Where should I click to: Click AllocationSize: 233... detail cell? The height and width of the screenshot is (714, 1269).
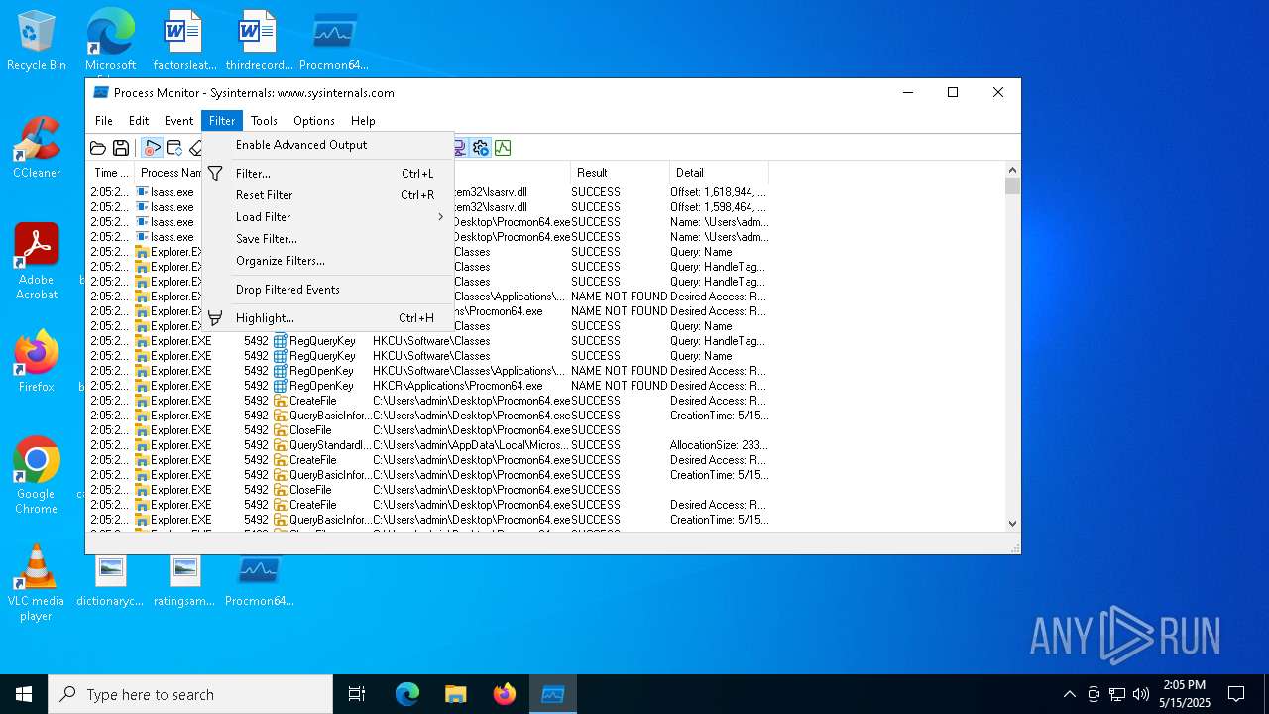pos(719,445)
